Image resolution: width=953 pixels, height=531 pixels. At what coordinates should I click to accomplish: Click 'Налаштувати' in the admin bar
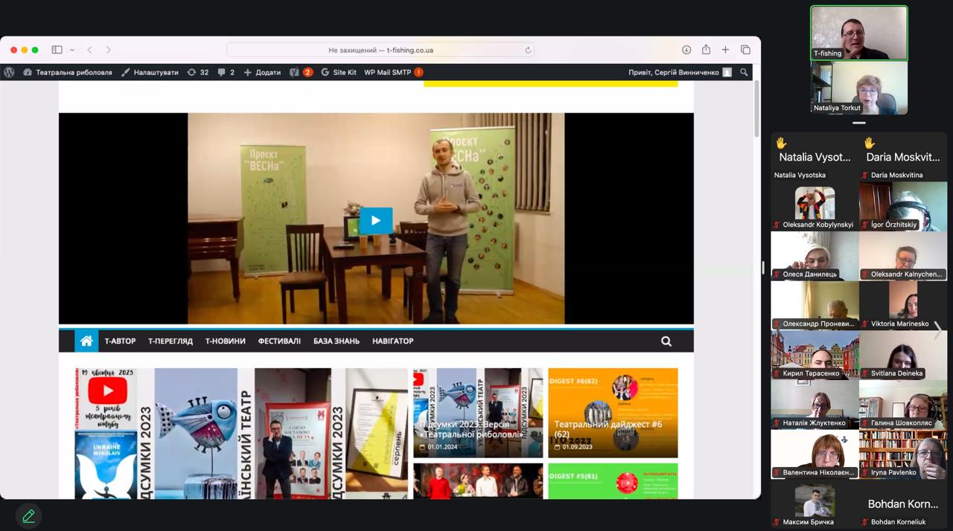tap(150, 72)
